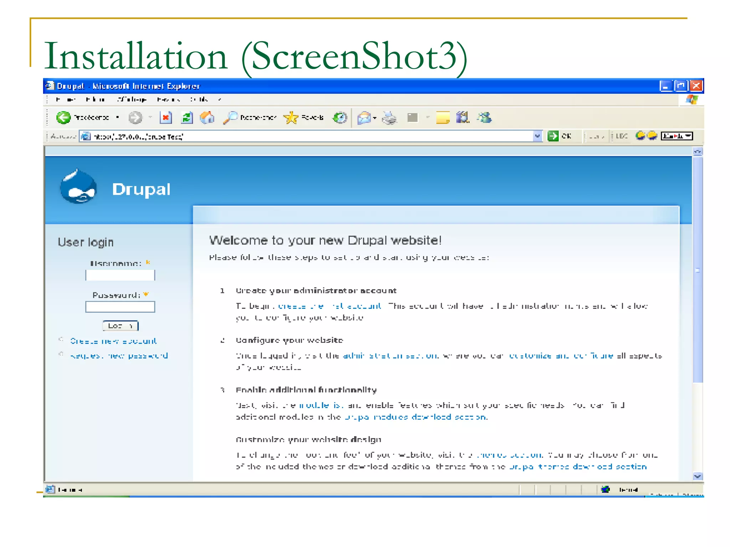Image resolution: width=730 pixels, height=547 pixels.
Task: Click the green Back arrow button
Action: click(x=63, y=118)
